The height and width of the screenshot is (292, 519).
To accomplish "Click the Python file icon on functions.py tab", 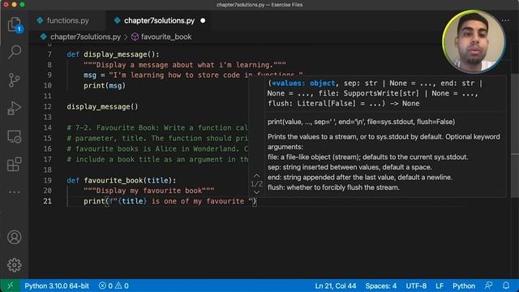I will coord(40,20).
